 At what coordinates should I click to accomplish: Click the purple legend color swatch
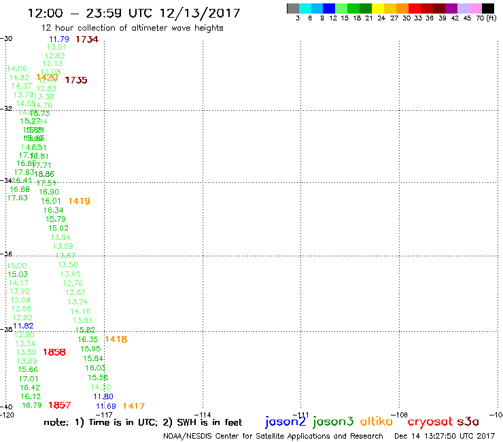coord(451,8)
